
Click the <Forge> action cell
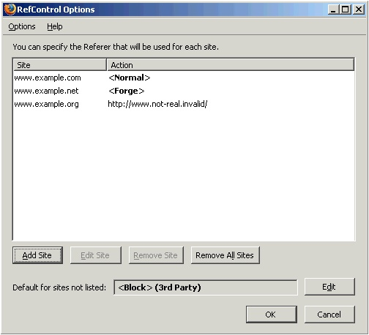tap(127, 91)
